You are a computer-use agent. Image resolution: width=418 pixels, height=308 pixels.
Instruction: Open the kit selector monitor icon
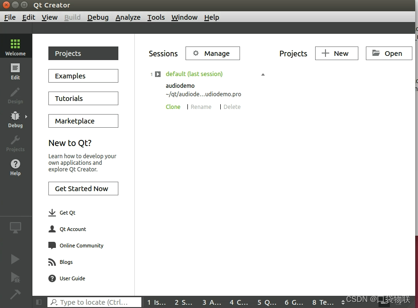pos(15,228)
